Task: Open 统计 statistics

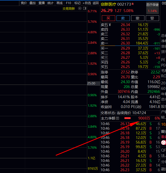Action: [x=51, y=3]
